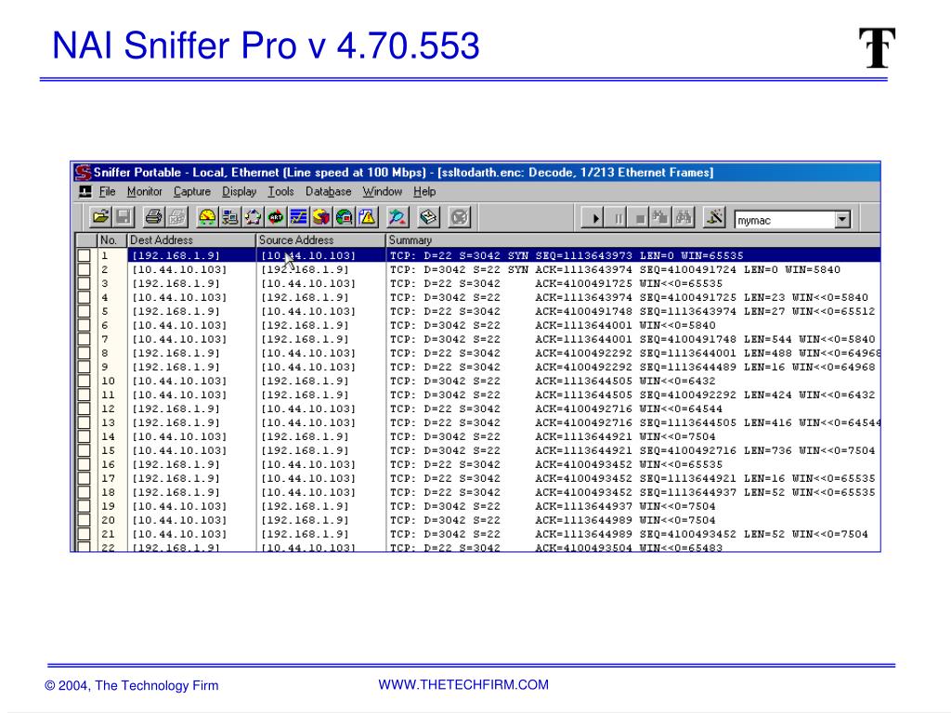
Task: Open the Monitor menu
Action: point(144,191)
